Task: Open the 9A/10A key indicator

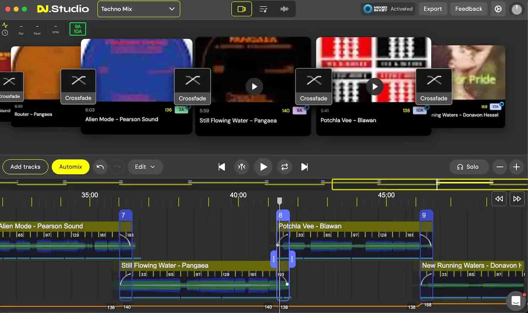Action: tap(77, 29)
